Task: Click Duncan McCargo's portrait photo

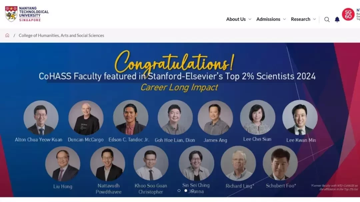Action: point(86,118)
